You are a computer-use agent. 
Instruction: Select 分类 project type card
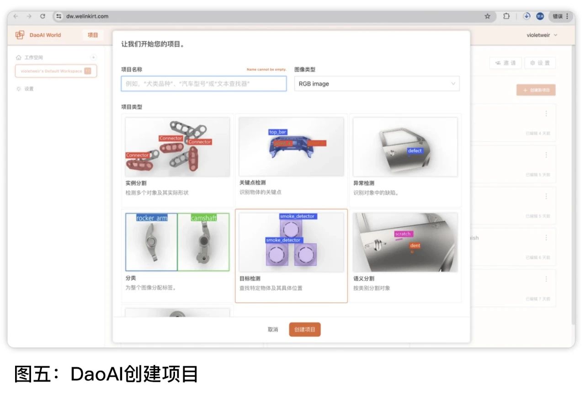point(177,256)
